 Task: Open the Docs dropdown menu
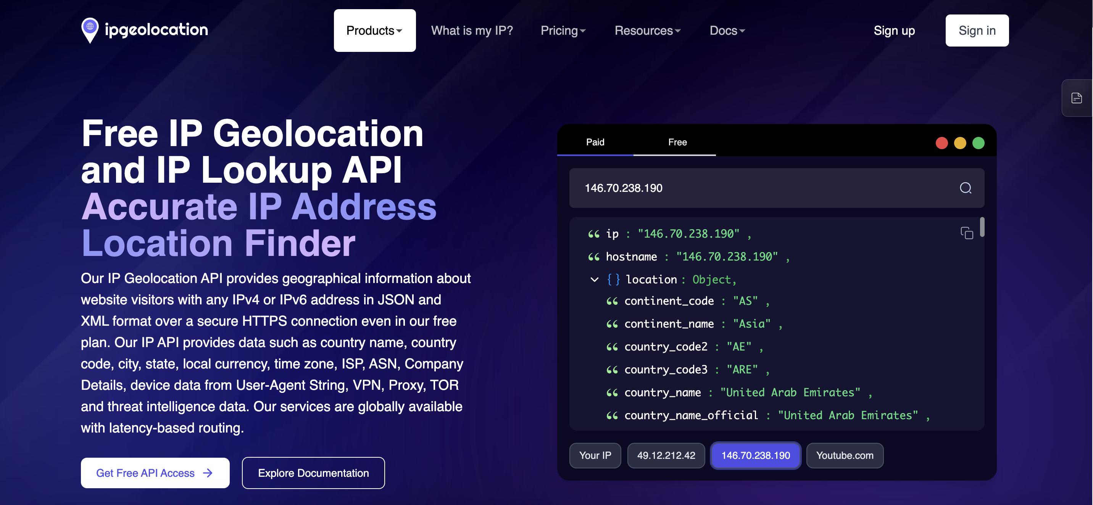(727, 31)
